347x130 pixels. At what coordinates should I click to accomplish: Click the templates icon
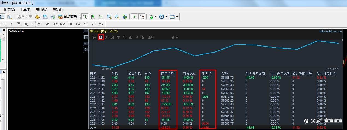coord(172,17)
